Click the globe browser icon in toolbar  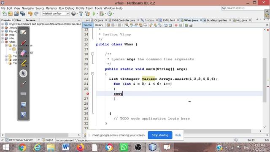pos(73,14)
